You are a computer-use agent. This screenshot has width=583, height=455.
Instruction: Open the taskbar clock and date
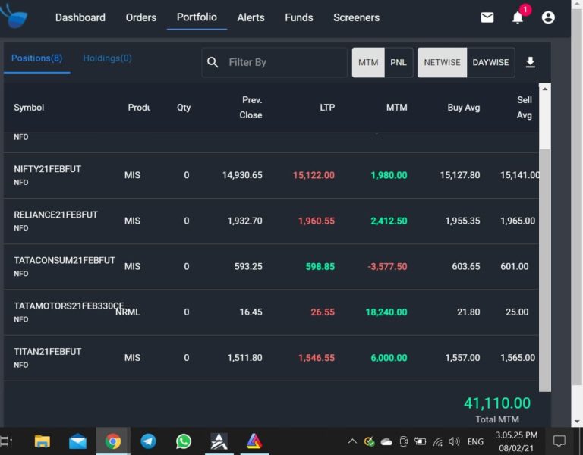[516, 441]
